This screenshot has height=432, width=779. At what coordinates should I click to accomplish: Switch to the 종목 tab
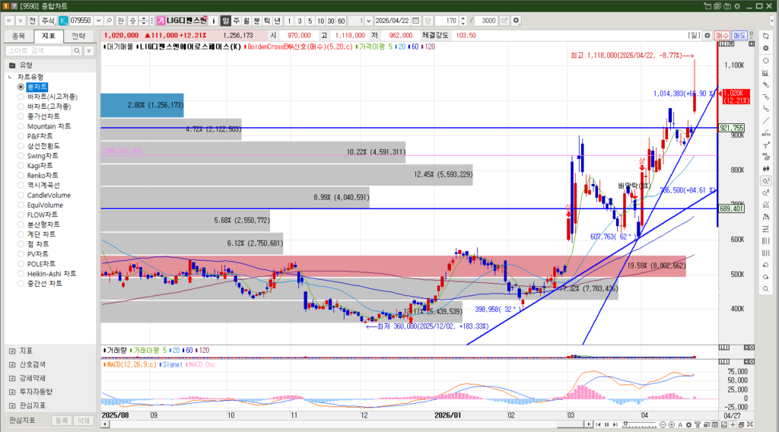19,36
